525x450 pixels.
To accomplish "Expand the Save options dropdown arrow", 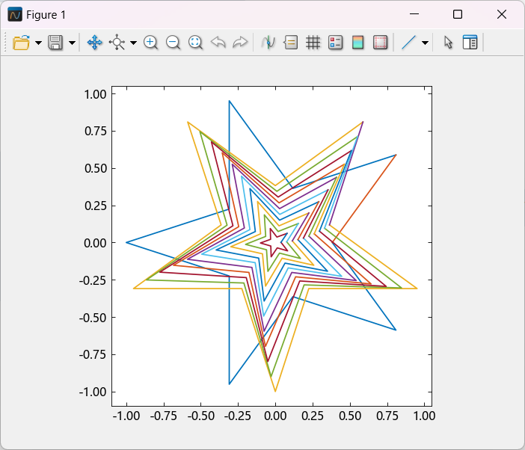I will click(x=72, y=43).
